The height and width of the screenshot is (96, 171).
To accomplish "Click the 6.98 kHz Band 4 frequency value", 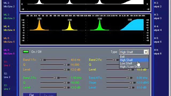I will 142,78.
